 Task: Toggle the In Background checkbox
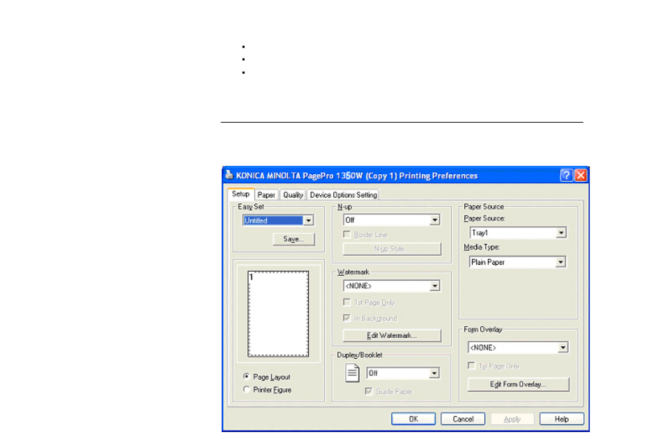[x=347, y=318]
